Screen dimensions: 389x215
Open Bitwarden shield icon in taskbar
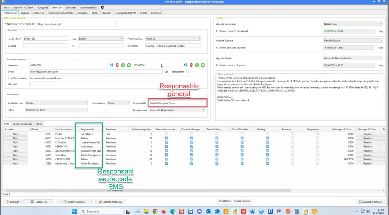coord(270,211)
